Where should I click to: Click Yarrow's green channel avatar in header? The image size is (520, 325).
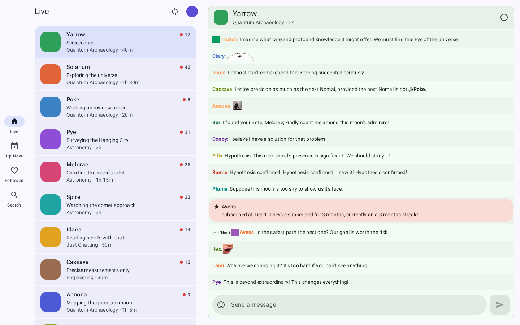click(x=221, y=17)
